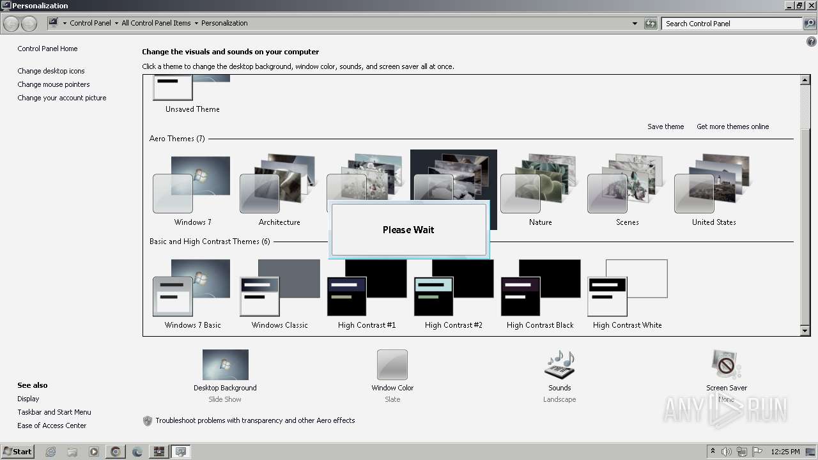
Task: Click Personalization in the address breadcrumb
Action: pos(224,23)
